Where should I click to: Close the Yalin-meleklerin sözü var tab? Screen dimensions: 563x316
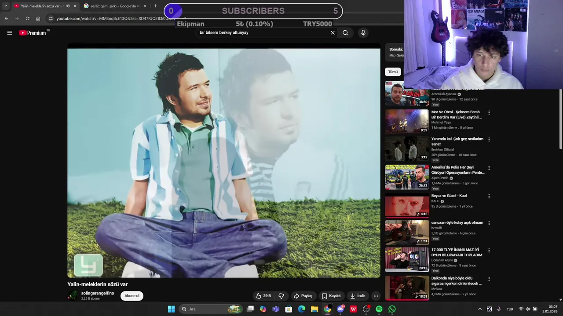(75, 6)
